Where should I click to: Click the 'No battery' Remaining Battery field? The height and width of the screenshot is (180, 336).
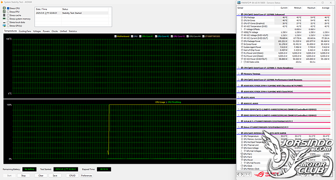[x=29, y=169]
